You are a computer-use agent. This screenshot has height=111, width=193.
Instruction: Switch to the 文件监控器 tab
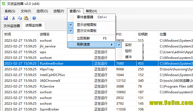click(x=12, y=26)
